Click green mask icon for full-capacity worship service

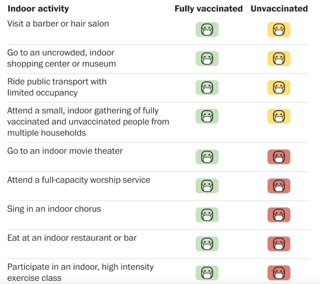click(207, 186)
